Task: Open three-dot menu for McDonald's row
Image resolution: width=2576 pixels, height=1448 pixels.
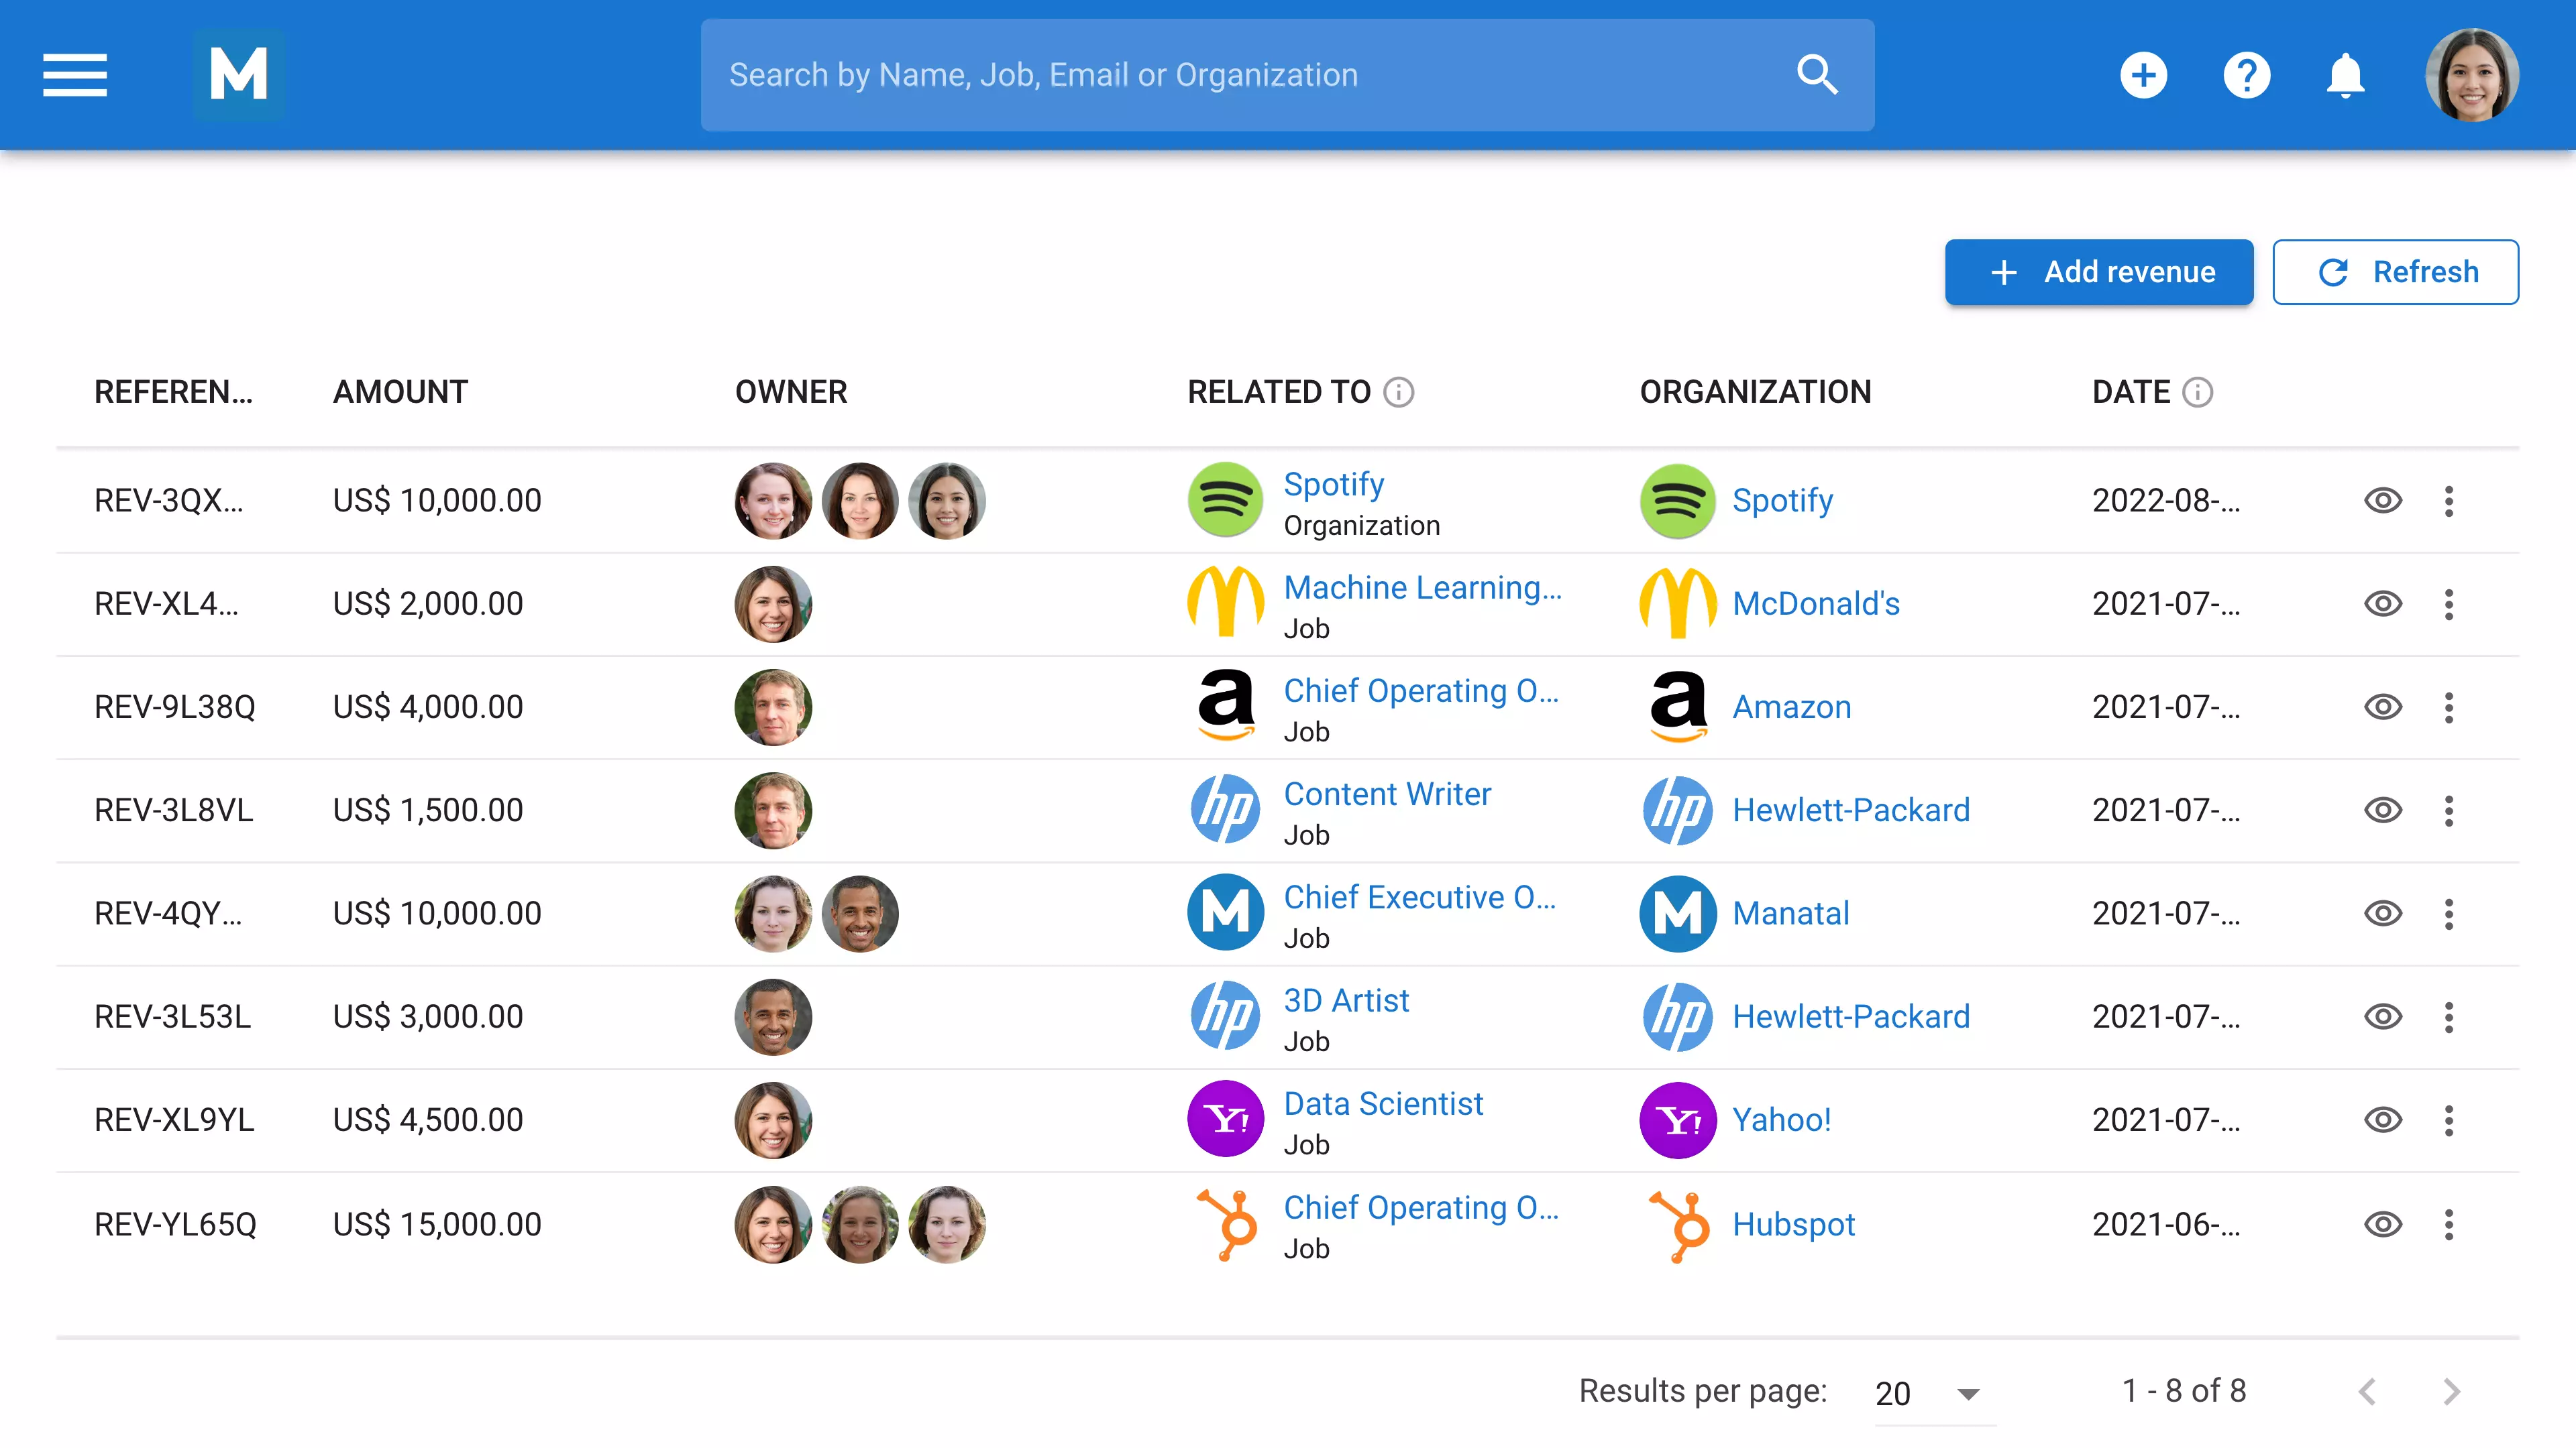Action: (x=2449, y=603)
